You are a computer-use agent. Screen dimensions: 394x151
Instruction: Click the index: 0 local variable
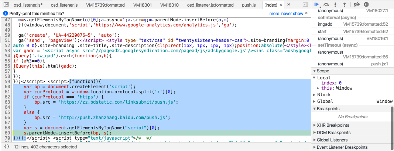point(331,83)
